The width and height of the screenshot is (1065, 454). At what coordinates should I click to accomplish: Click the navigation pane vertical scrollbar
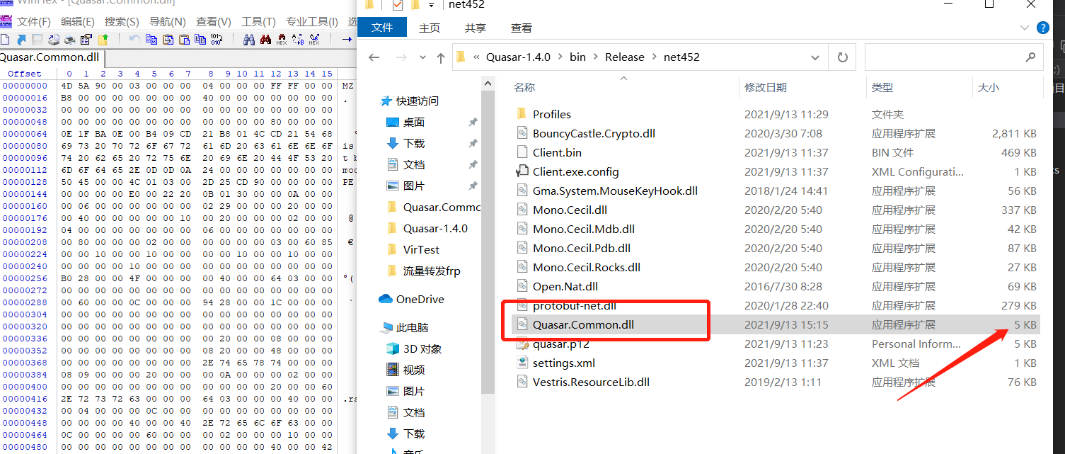coord(488,241)
